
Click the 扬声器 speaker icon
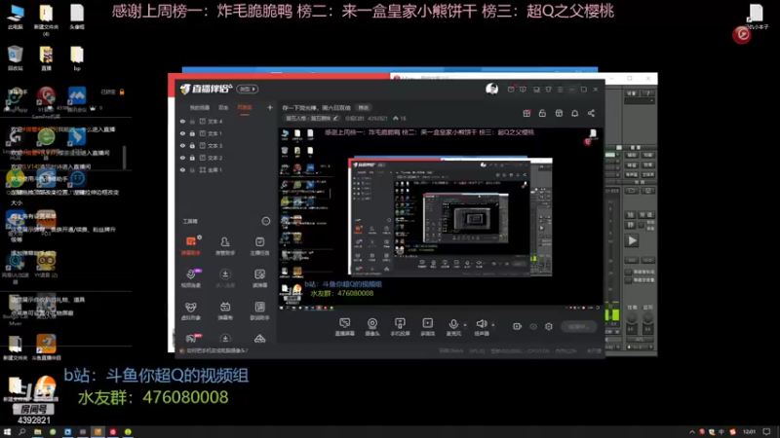[x=481, y=324]
